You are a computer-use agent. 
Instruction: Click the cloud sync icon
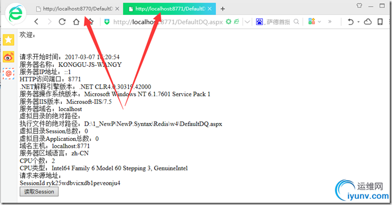368,22
